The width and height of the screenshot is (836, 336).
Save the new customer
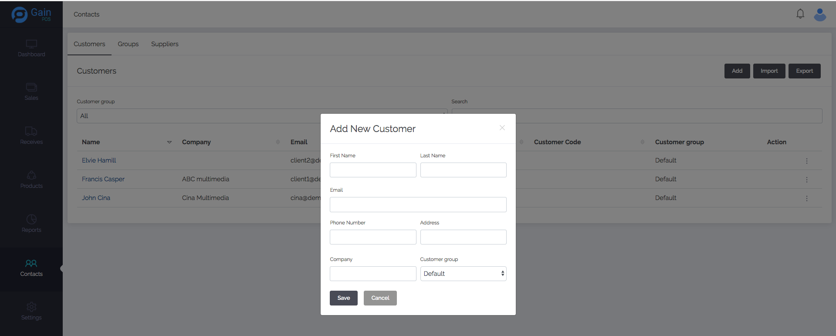[x=343, y=298]
